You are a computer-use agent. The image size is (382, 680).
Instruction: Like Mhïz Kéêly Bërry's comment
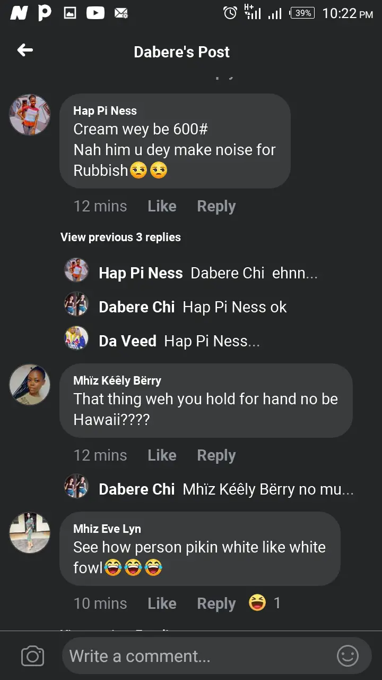coord(162,455)
